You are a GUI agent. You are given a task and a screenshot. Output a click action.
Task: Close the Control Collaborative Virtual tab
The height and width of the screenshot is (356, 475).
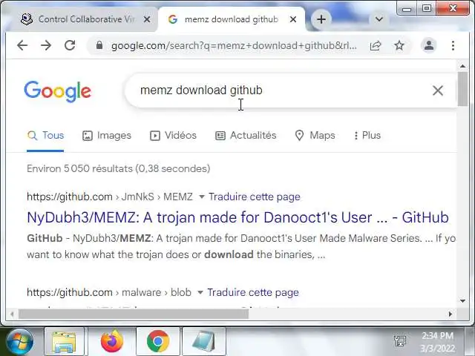point(147,19)
